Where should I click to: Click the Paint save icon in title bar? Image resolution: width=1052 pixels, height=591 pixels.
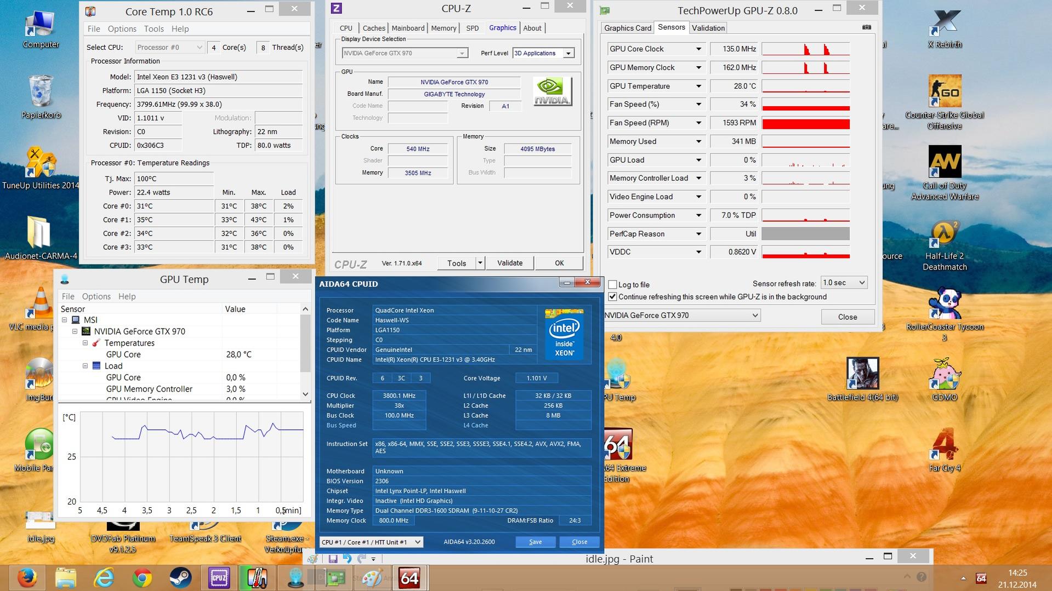point(333,559)
